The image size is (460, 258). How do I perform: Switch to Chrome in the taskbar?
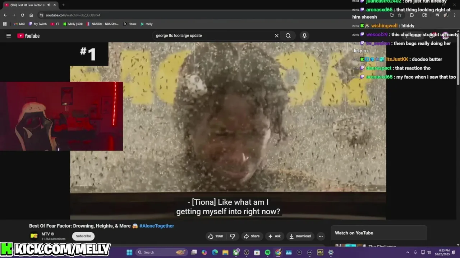click(x=278, y=252)
